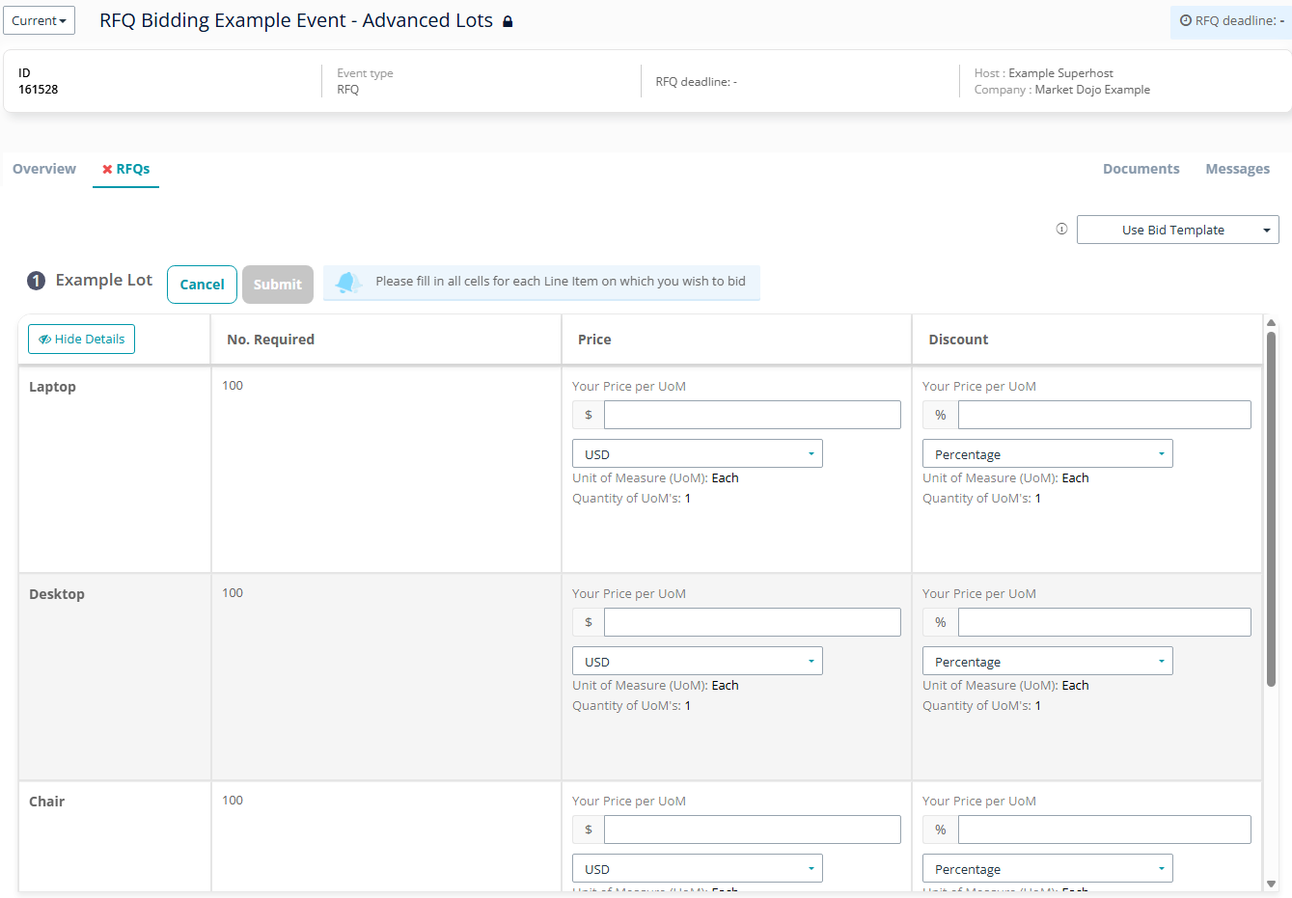The image size is (1292, 898).
Task: Open the Chair USD currency dropdown
Action: (698, 868)
